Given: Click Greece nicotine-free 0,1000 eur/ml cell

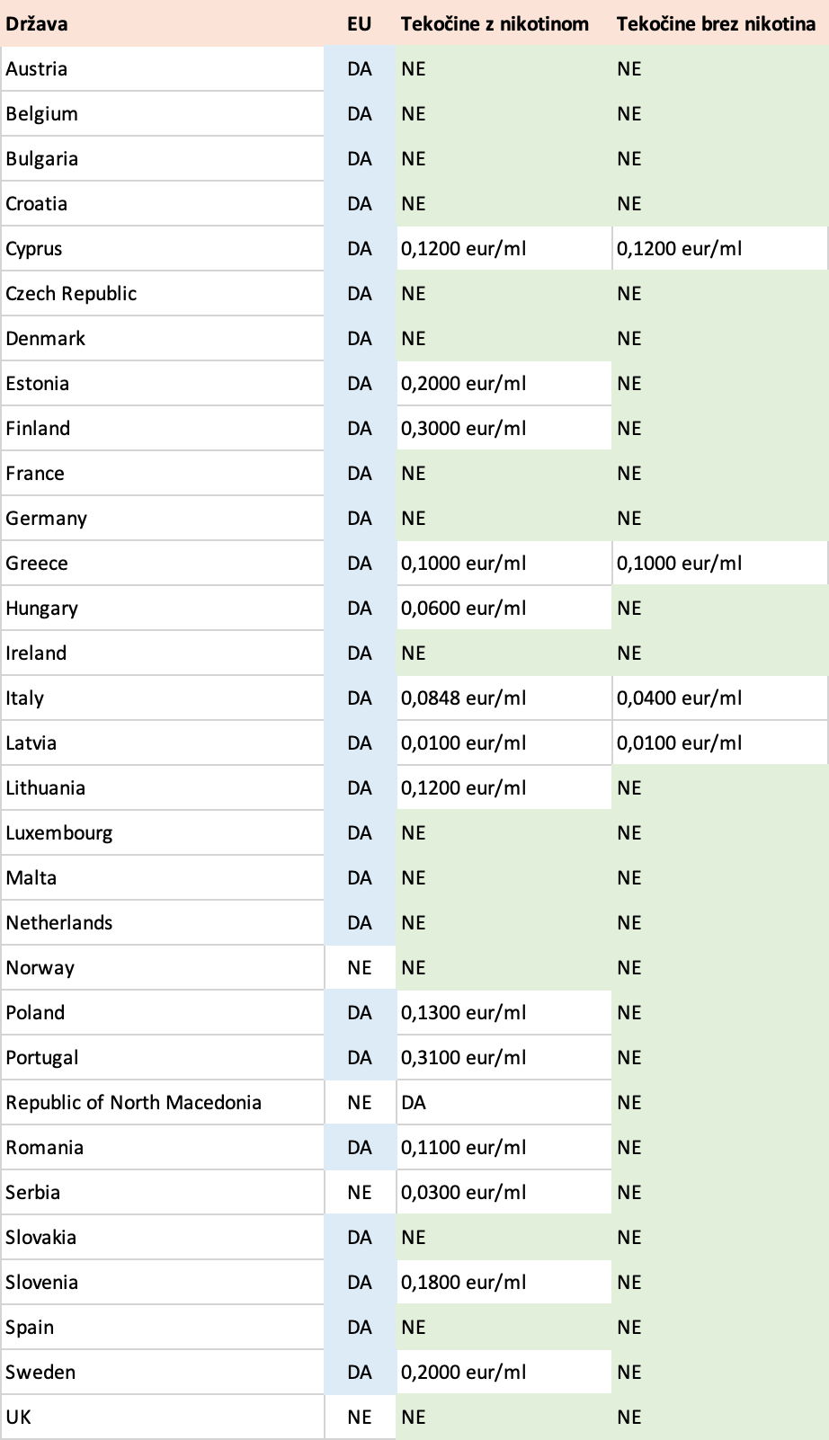Looking at the screenshot, I should tap(720, 563).
